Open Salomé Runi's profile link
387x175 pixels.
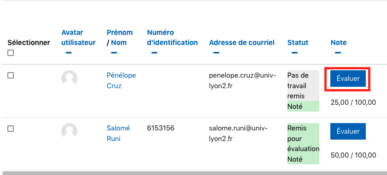pyautogui.click(x=118, y=133)
